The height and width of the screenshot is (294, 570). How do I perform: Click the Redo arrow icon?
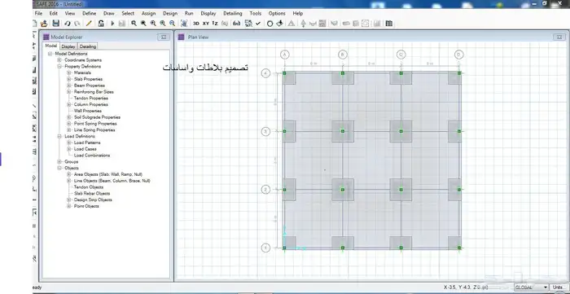(77, 24)
